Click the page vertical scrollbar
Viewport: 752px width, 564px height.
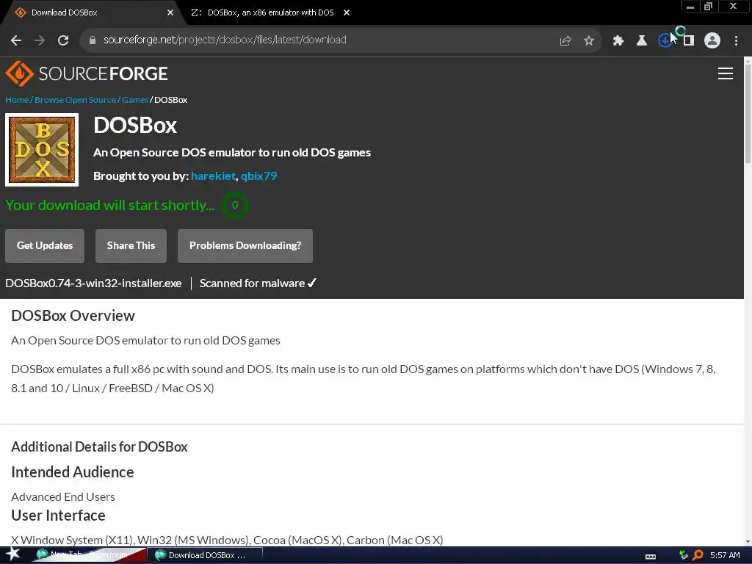pos(748,113)
